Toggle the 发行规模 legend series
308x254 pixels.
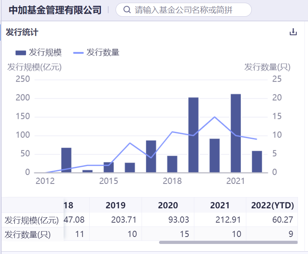39,53
